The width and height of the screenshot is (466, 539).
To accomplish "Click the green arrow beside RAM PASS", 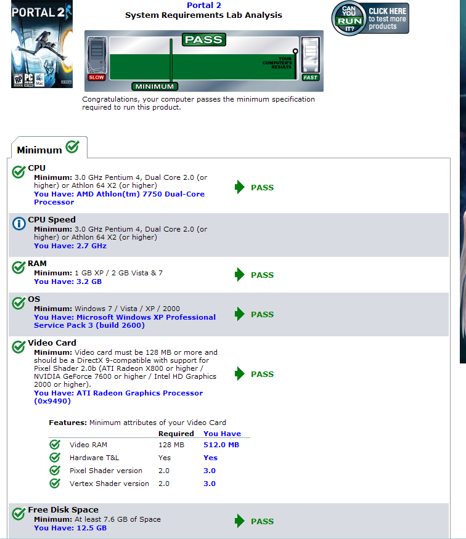I will [x=239, y=275].
